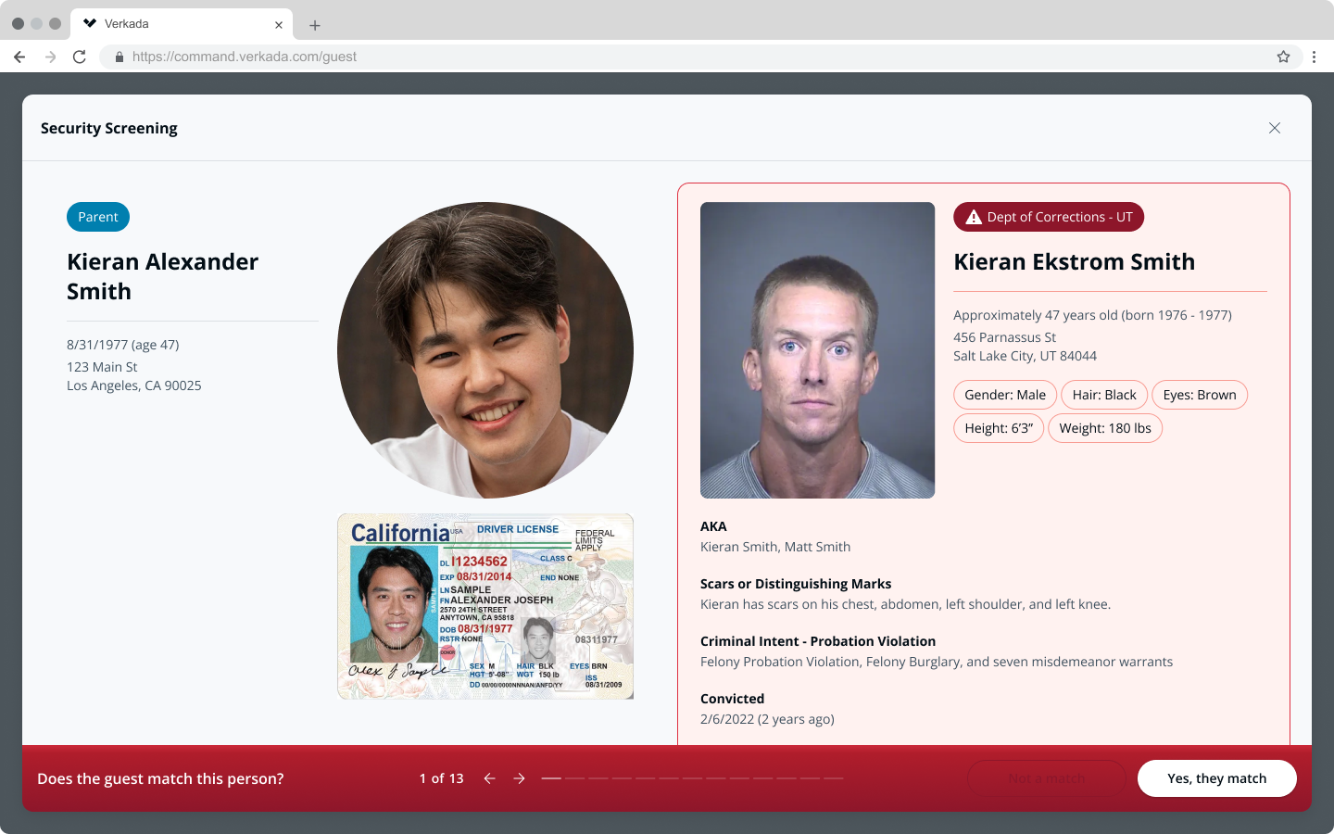Click the address bar URL field
The image size is (1334, 834).
point(648,57)
